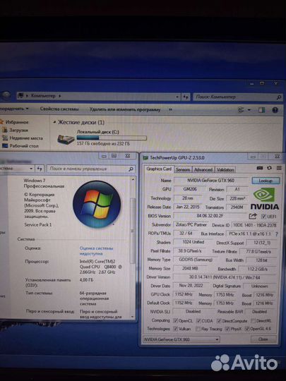This screenshot has height=381, width=286.
Task: Click the Local Disk C: capacity bar
Action: click(x=112, y=138)
